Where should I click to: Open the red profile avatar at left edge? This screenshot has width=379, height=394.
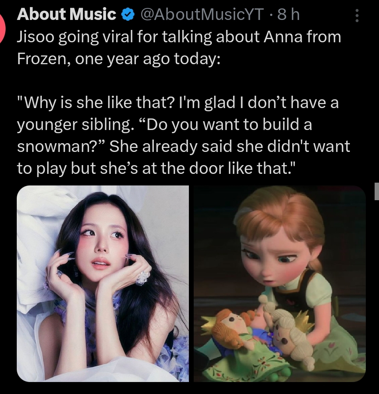click(x=2, y=28)
